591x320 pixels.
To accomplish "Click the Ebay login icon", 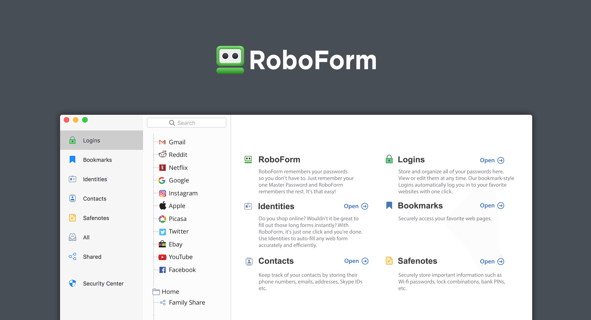I will (x=162, y=244).
